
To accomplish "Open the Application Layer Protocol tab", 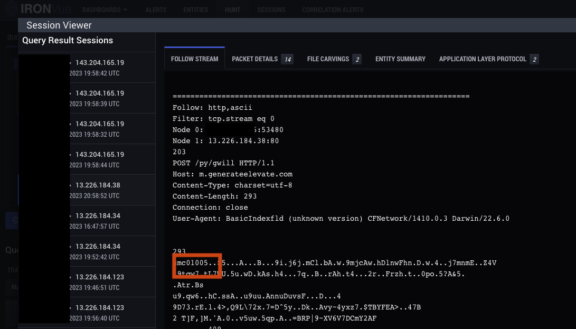I will 488,59.
